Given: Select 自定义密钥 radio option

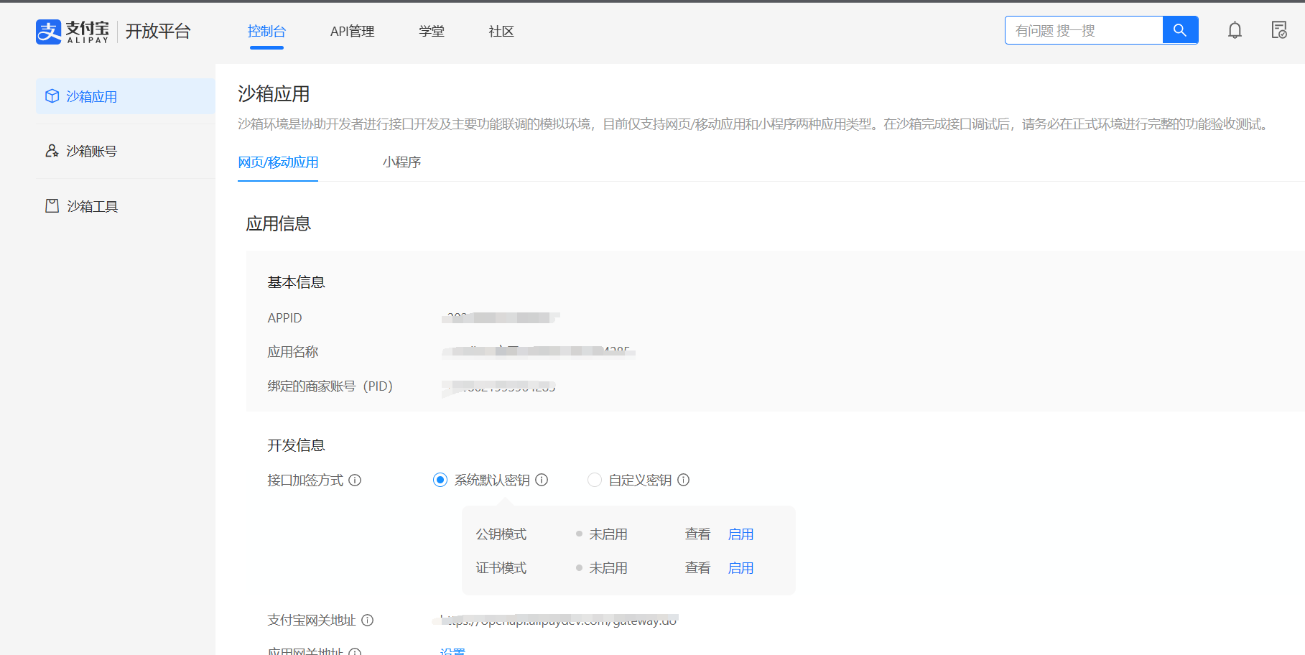Looking at the screenshot, I should pos(595,480).
